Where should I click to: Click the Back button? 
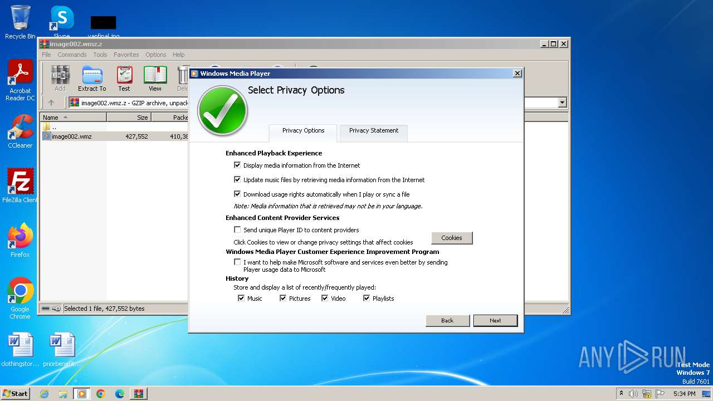pyautogui.click(x=447, y=321)
